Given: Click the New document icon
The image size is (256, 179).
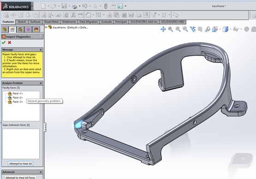Looking at the screenshot, I should pyautogui.click(x=43, y=6).
